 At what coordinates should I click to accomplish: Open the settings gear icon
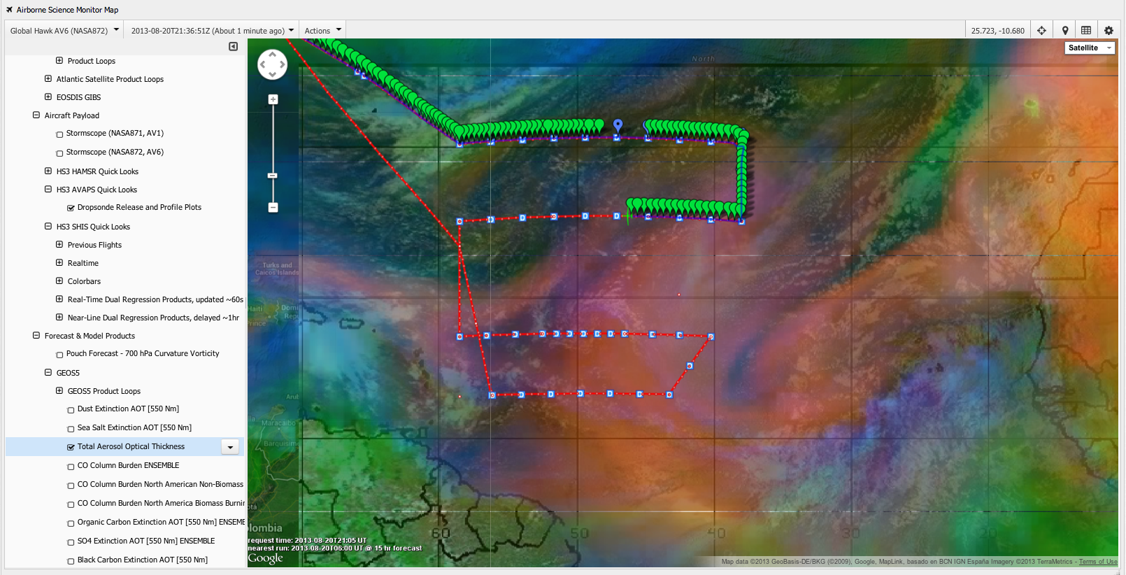[1109, 30]
